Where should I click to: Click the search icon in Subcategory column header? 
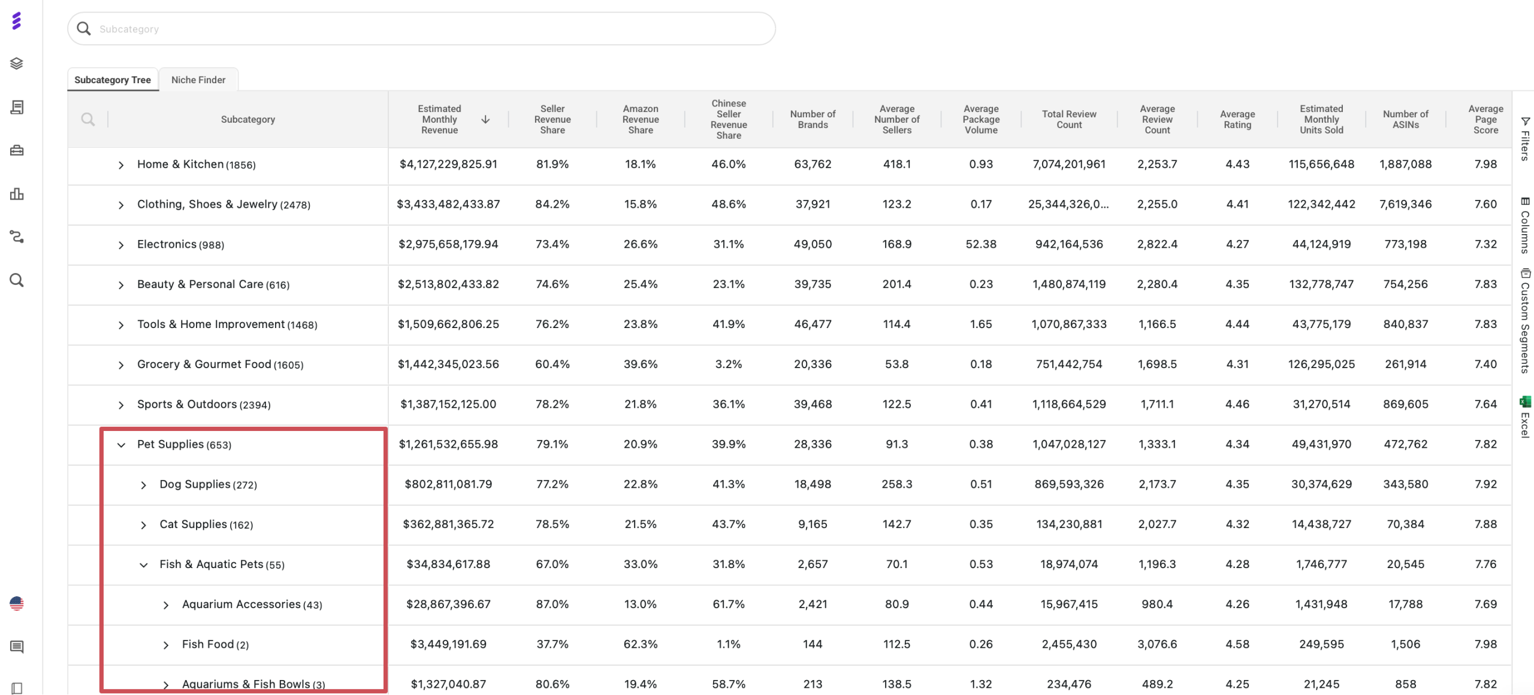pos(88,119)
